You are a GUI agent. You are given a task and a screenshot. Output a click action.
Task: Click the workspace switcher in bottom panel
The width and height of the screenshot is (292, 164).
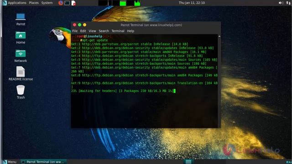coord(188,162)
